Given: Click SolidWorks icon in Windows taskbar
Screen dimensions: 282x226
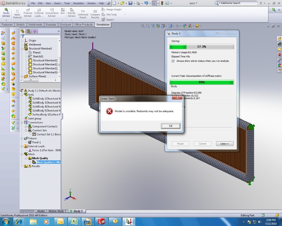Looking at the screenshot, I should pos(101,222).
